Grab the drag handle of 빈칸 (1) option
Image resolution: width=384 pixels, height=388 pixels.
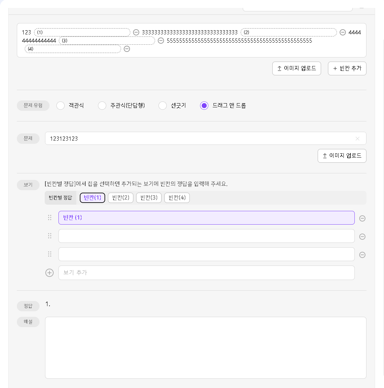pyautogui.click(x=50, y=217)
